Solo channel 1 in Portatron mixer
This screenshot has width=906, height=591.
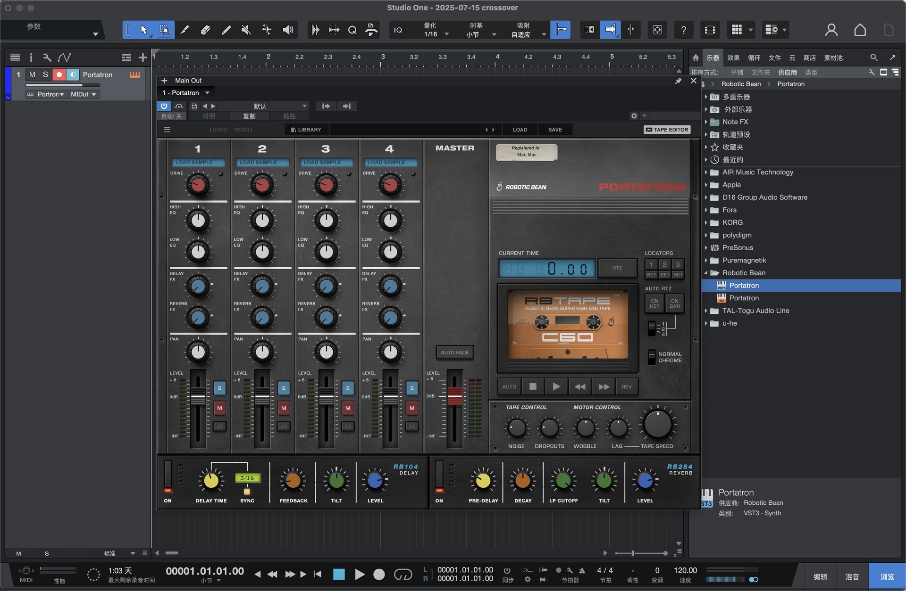tap(219, 388)
